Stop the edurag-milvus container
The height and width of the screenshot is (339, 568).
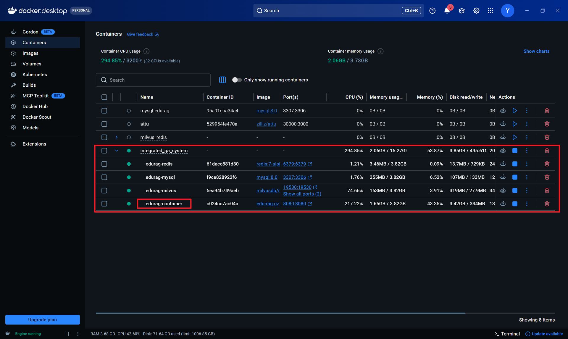pos(515,191)
